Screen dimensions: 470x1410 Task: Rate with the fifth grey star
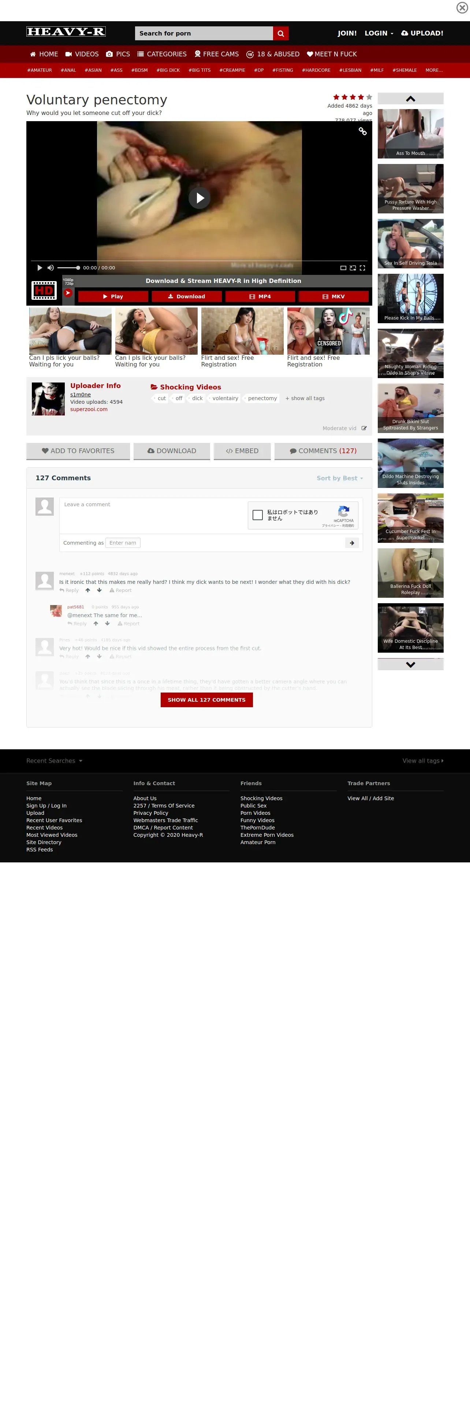pyautogui.click(x=369, y=97)
